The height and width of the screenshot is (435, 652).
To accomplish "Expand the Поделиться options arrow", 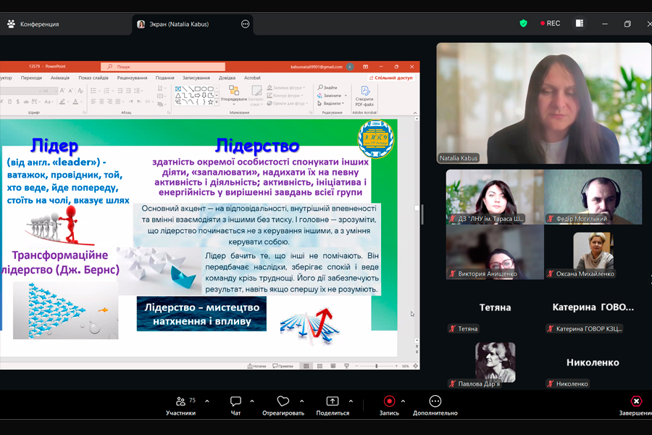I will (x=351, y=401).
